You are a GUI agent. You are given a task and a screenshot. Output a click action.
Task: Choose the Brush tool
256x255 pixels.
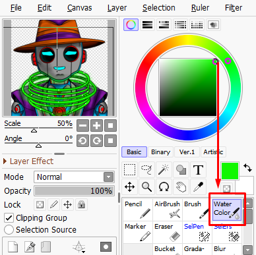tap(197, 210)
